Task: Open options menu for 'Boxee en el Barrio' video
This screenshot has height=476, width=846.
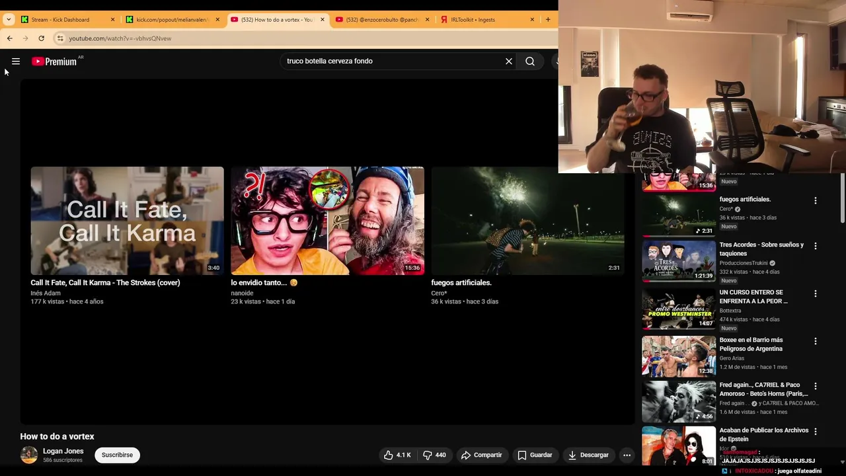Action: pos(816,341)
